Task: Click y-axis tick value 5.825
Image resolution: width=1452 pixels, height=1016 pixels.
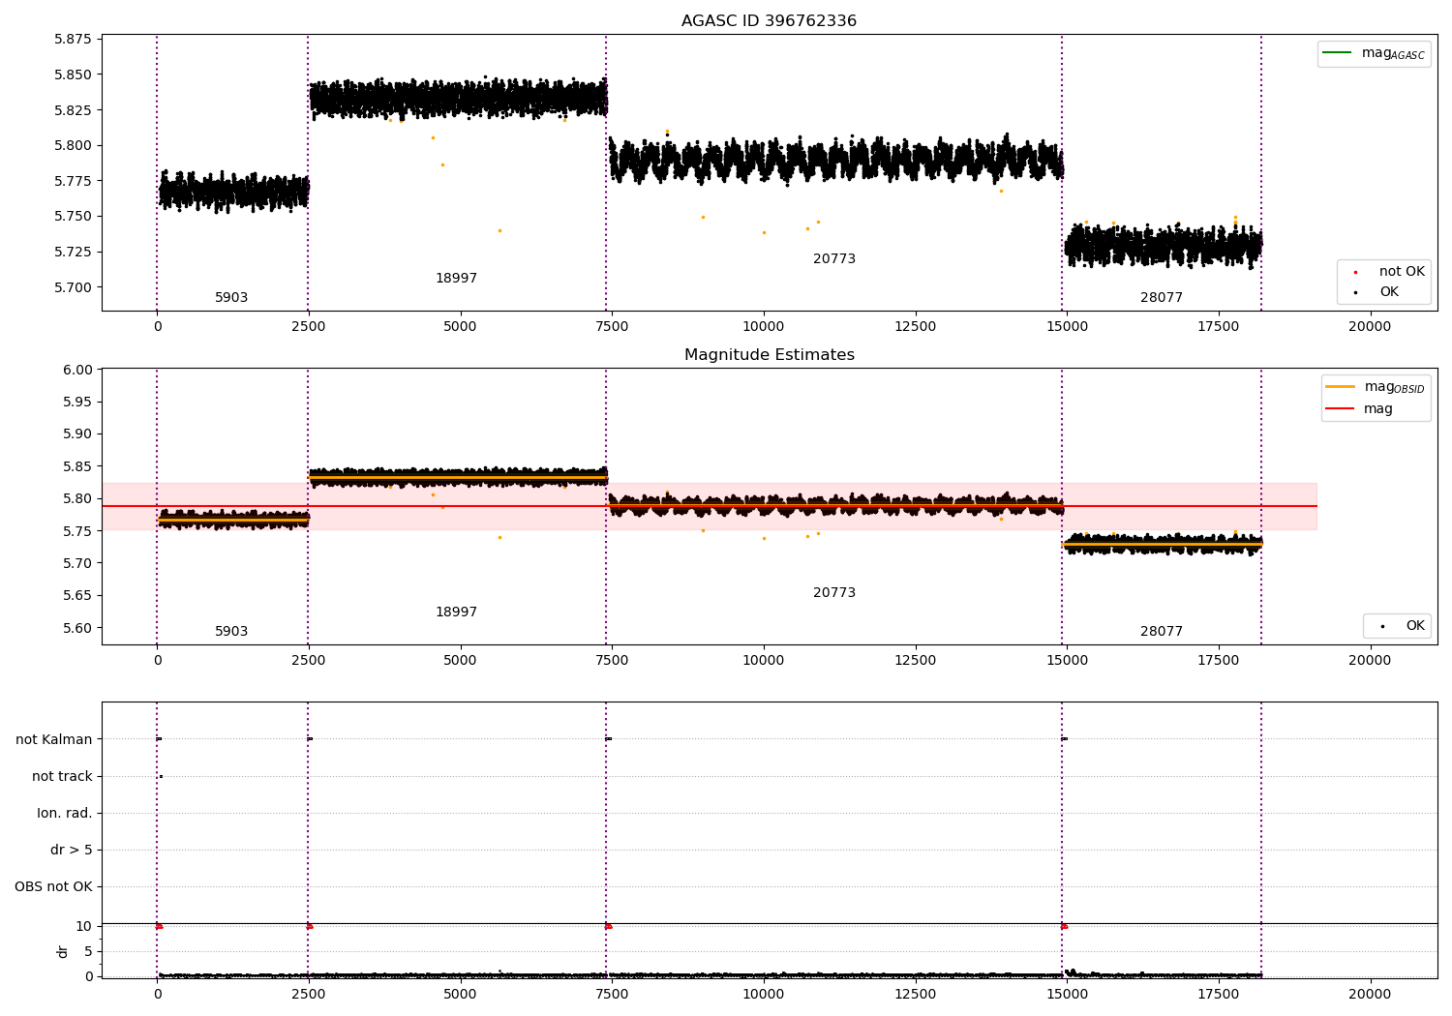Action: 73,109
